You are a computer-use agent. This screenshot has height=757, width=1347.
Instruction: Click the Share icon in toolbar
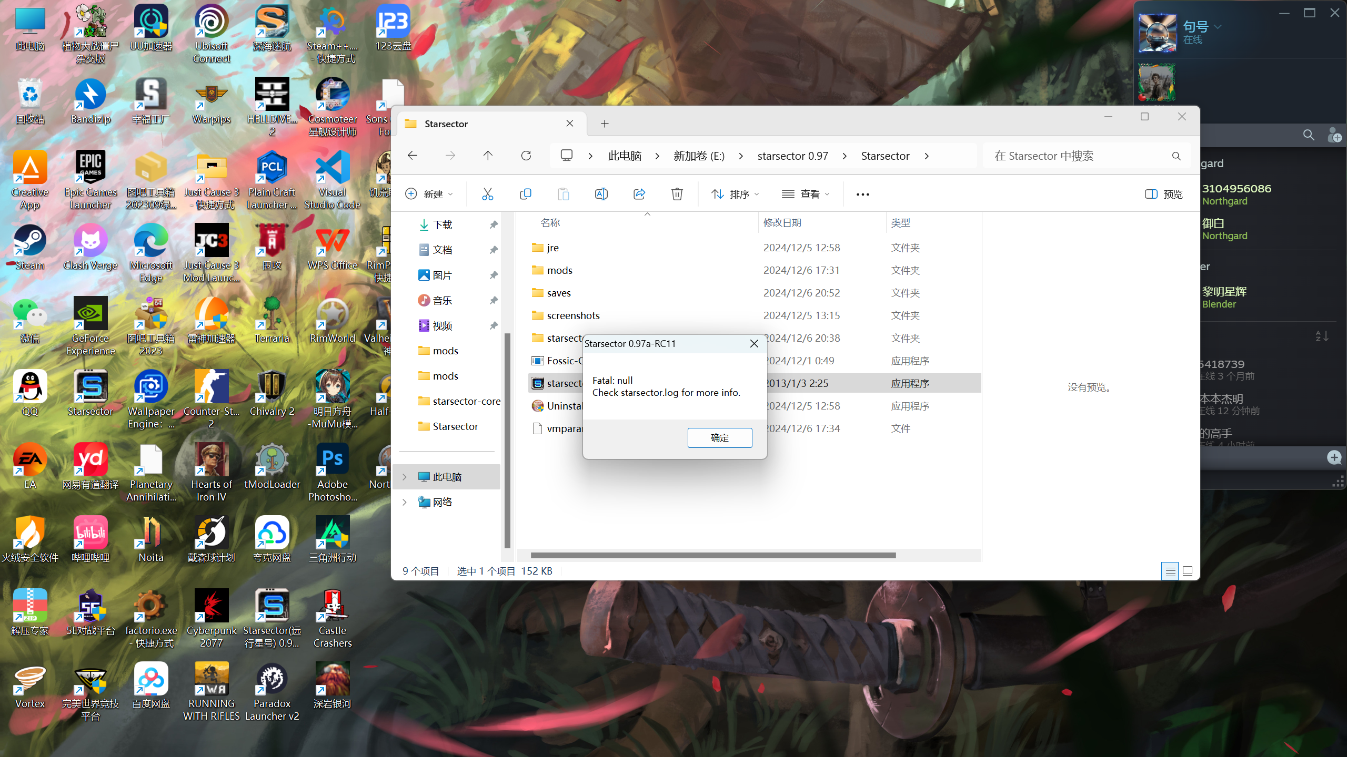tap(639, 194)
